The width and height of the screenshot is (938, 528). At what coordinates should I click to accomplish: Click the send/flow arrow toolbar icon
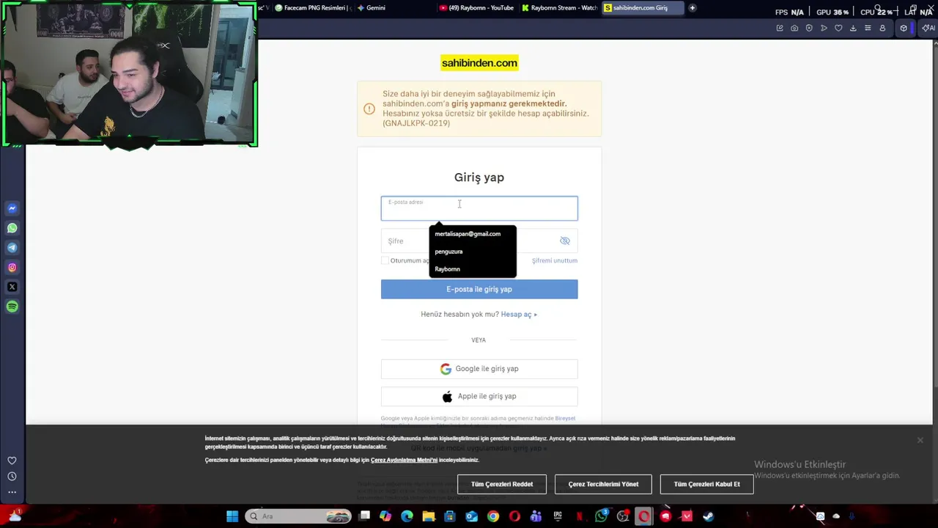coord(824,28)
